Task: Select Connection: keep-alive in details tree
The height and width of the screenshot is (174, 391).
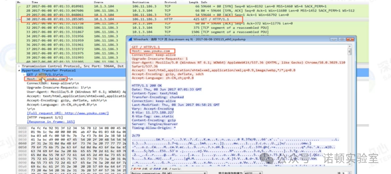Action: 53,83
